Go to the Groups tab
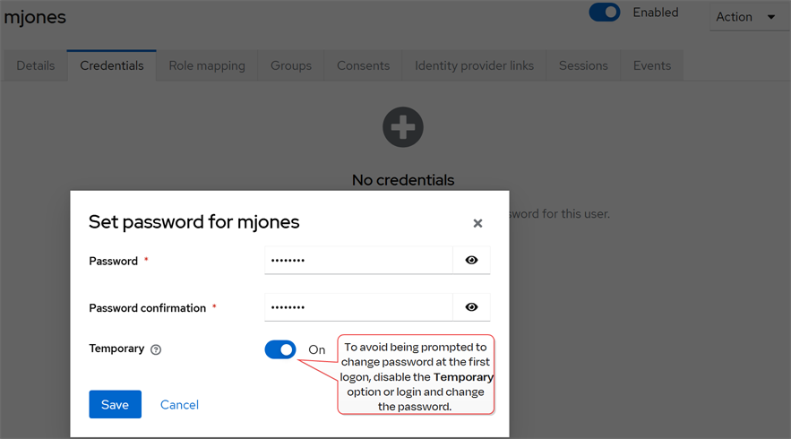The width and height of the screenshot is (791, 439). coord(291,65)
